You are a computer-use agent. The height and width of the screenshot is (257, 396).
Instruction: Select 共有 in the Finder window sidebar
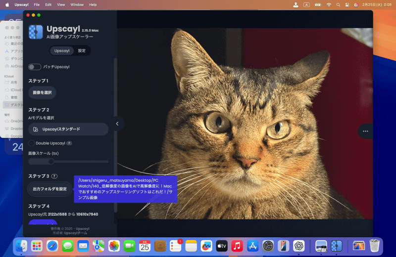tap(11, 82)
